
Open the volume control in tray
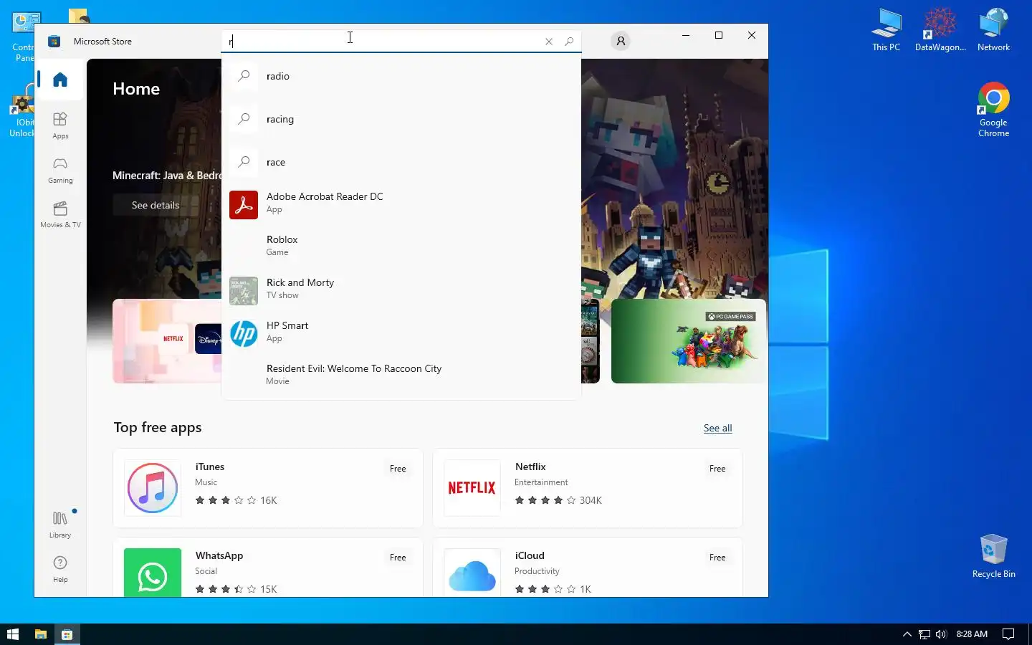click(x=941, y=634)
